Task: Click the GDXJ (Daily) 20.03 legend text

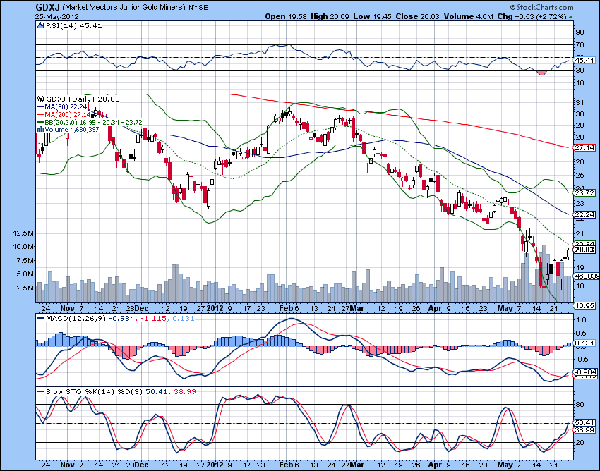Action: pos(83,99)
